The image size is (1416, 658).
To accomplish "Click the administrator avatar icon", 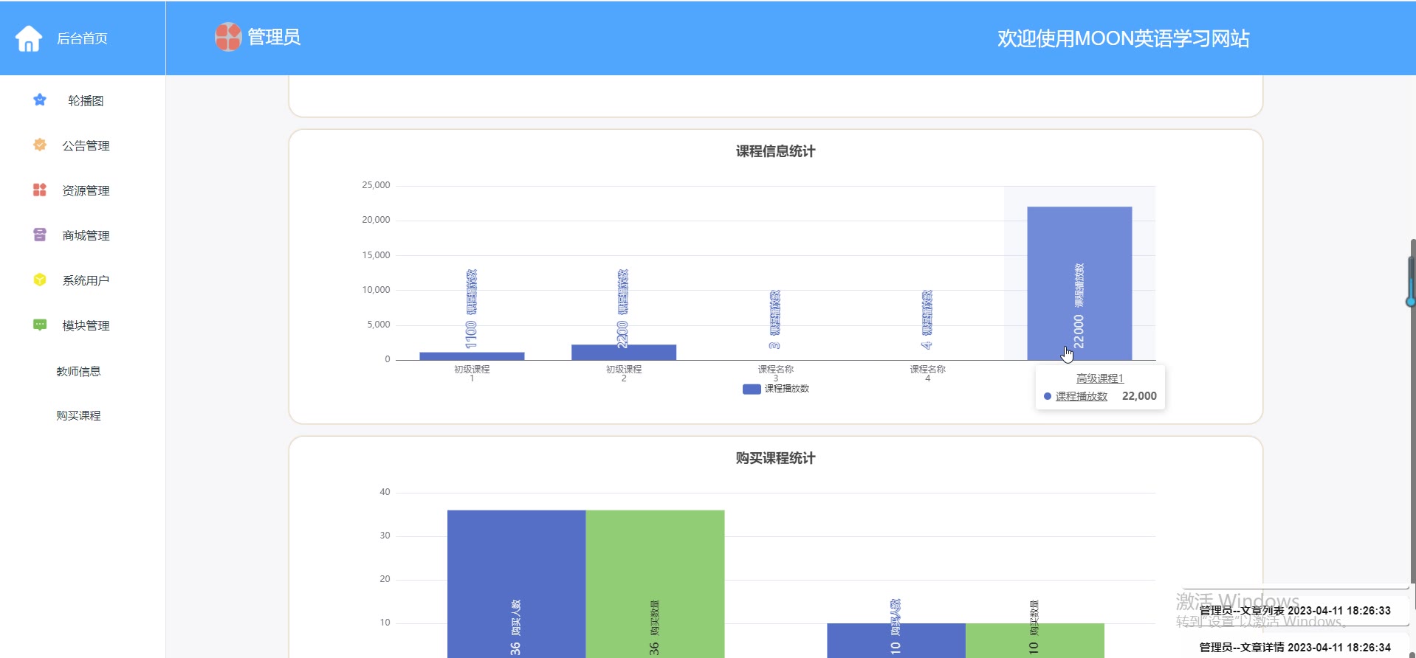I will tap(228, 37).
